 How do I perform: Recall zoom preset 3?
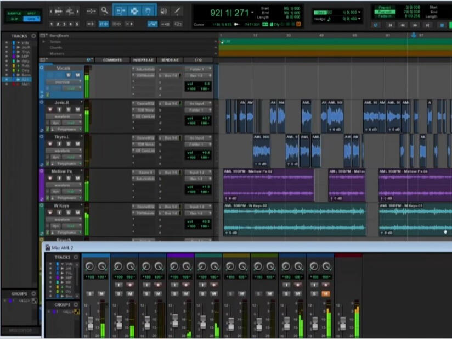click(64, 24)
